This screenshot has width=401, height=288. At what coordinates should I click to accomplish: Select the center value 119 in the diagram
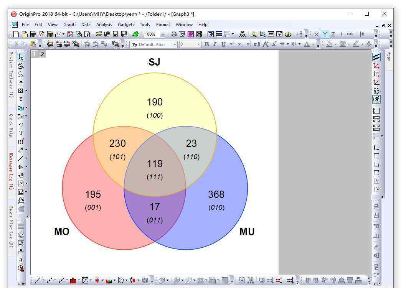[155, 163]
